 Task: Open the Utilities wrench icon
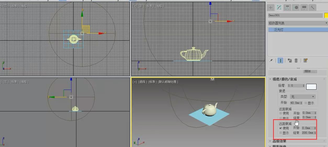click(x=312, y=8)
